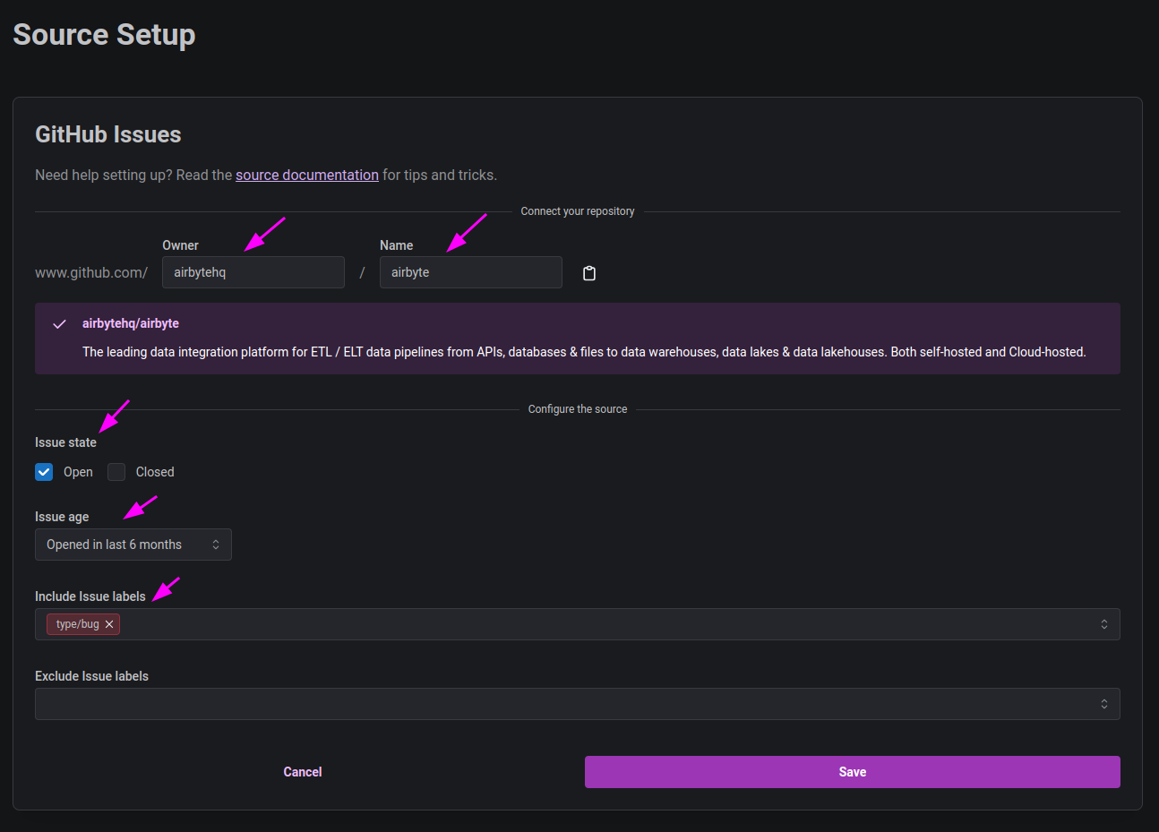1159x832 pixels.
Task: Click the Issue age label
Action: point(62,517)
